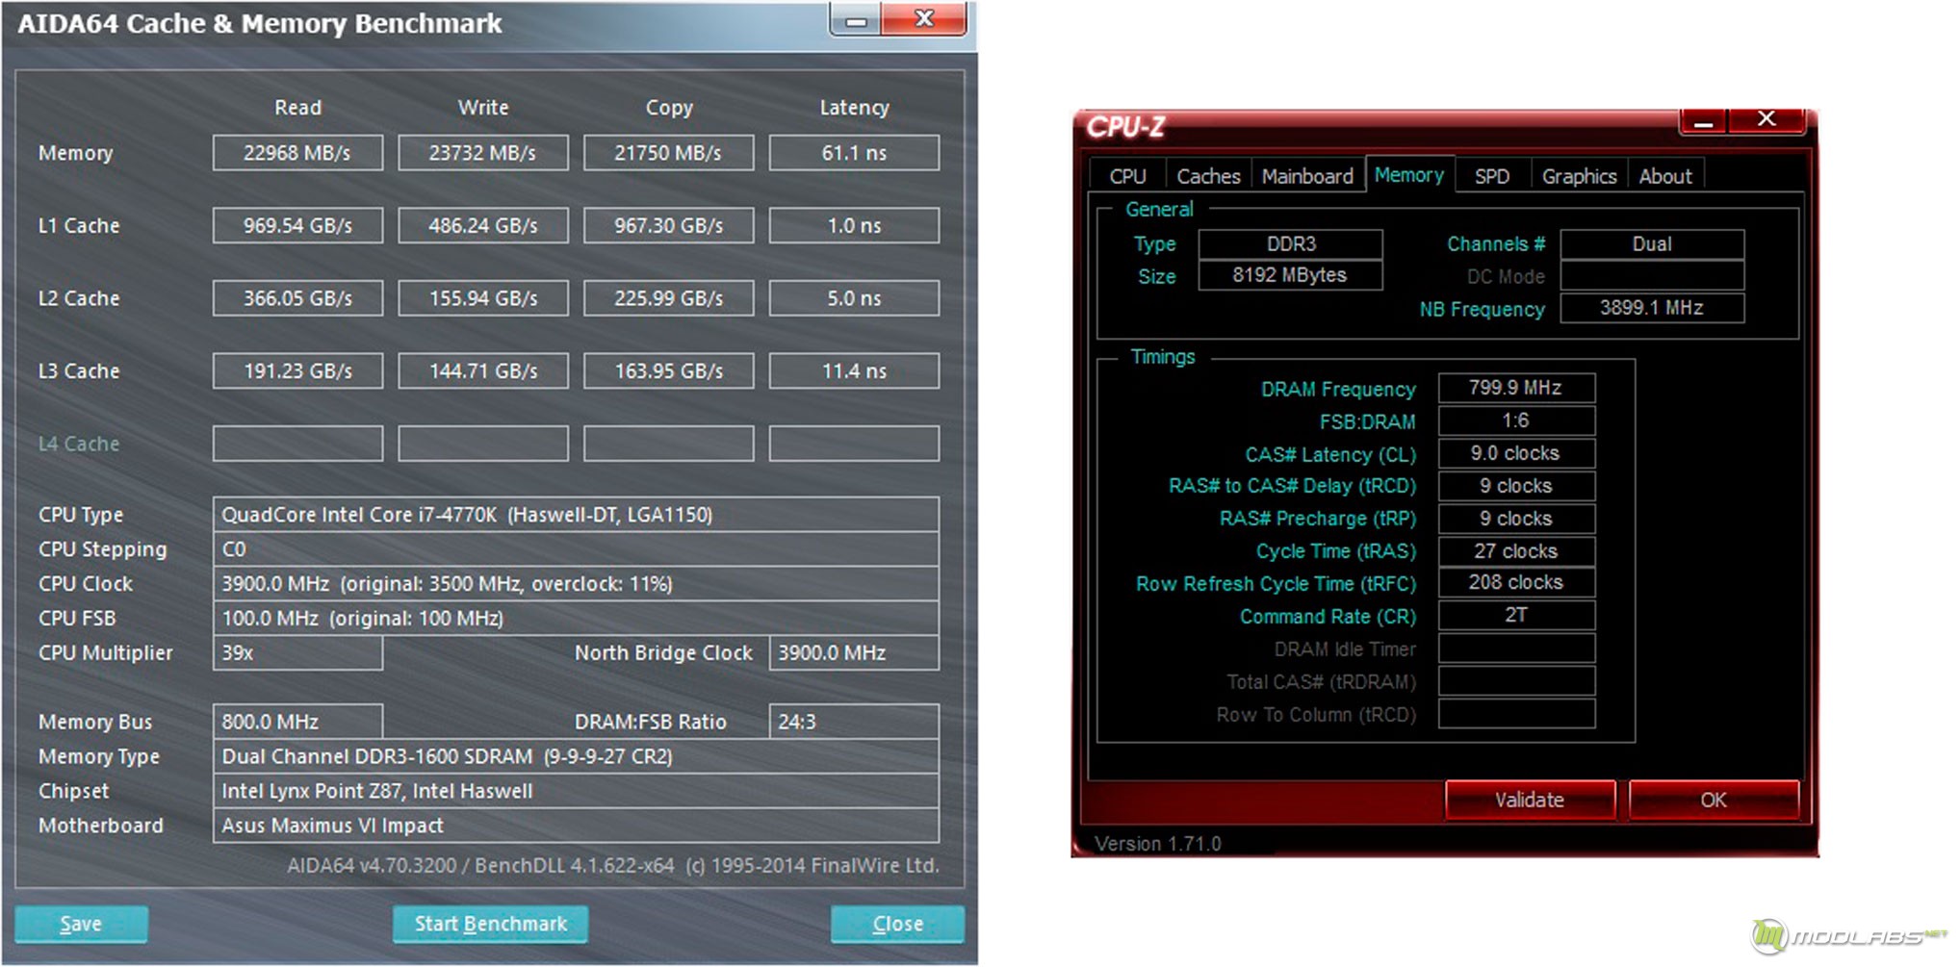Select L2 Cache read 366.05 GB/s
The height and width of the screenshot is (967, 1960).
(297, 298)
